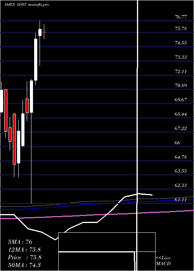Click the 5MA : 76 indicator text

coord(20,242)
